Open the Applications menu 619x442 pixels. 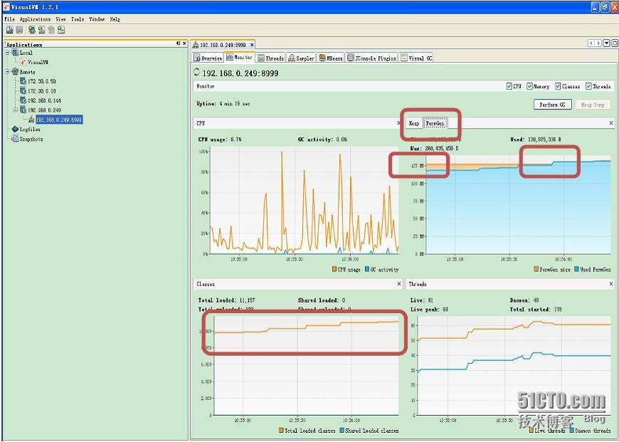click(35, 19)
